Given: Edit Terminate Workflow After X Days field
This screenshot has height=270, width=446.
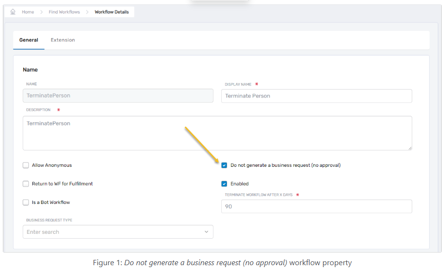Looking at the screenshot, I should (x=317, y=206).
